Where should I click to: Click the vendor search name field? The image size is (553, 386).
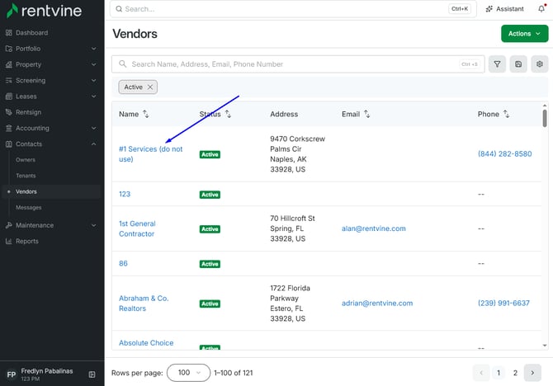click(298, 64)
